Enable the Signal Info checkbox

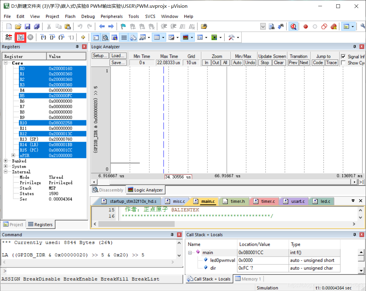pos(343,57)
